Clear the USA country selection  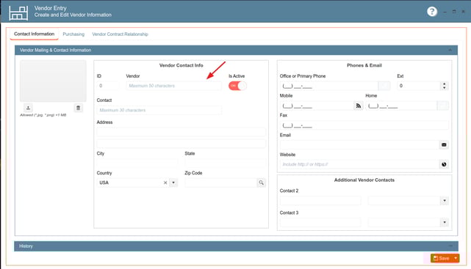165,183
